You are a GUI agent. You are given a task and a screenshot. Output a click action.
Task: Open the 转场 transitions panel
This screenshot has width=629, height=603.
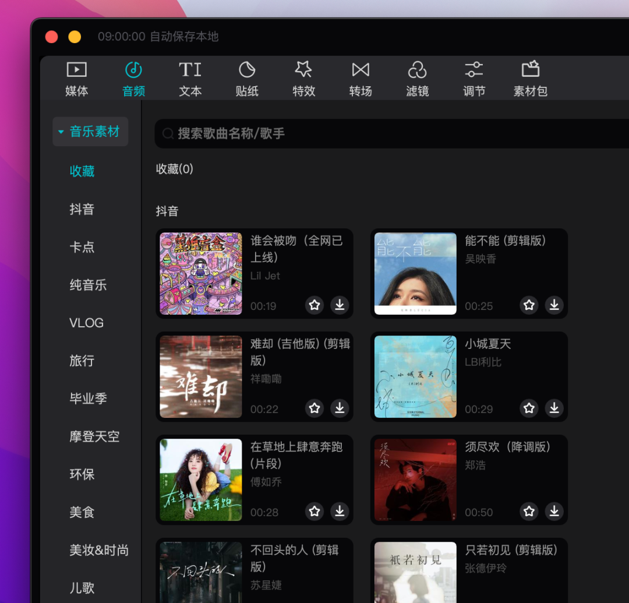[360, 79]
